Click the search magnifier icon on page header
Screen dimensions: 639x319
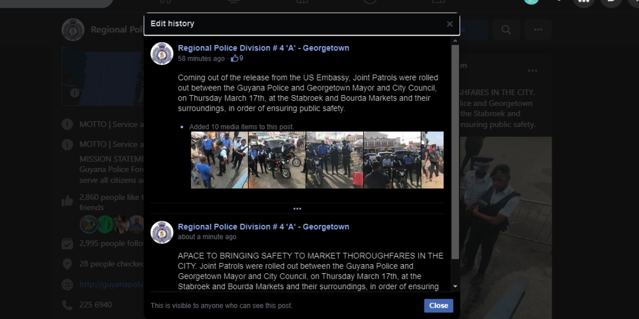coord(506,30)
